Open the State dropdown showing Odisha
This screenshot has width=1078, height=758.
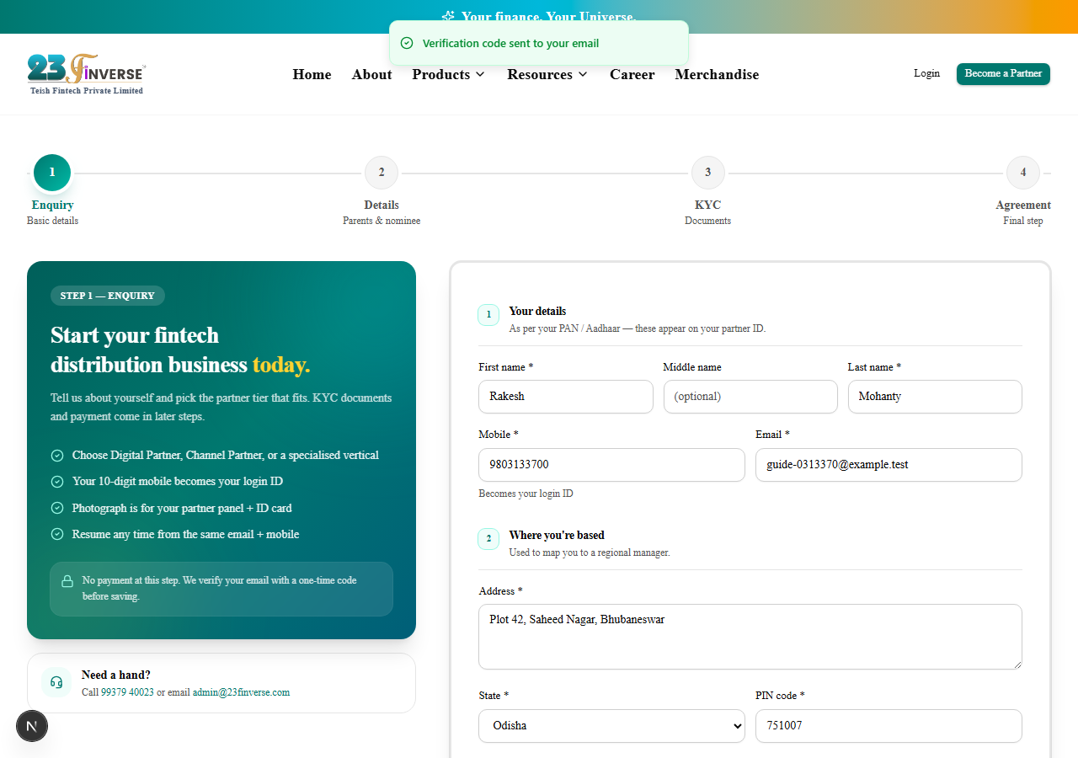[611, 726]
